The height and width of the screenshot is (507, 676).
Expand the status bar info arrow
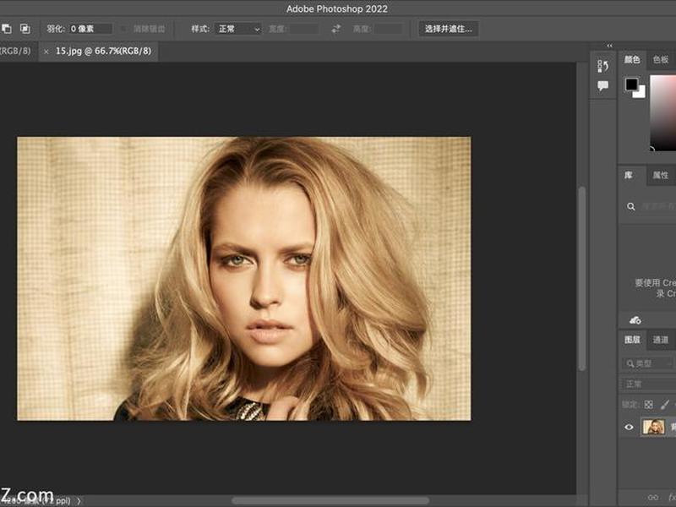[x=79, y=501]
